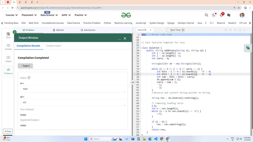Select the Custom Input tab
This screenshot has width=253, height=142.
[54, 46]
